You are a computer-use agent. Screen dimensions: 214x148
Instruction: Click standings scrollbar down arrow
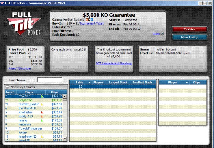pos(65,139)
